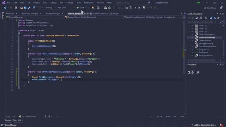Image resolution: width=226 pixels, height=127 pixels.
Task: Pin the Properties panel
Action: coord(220,65)
